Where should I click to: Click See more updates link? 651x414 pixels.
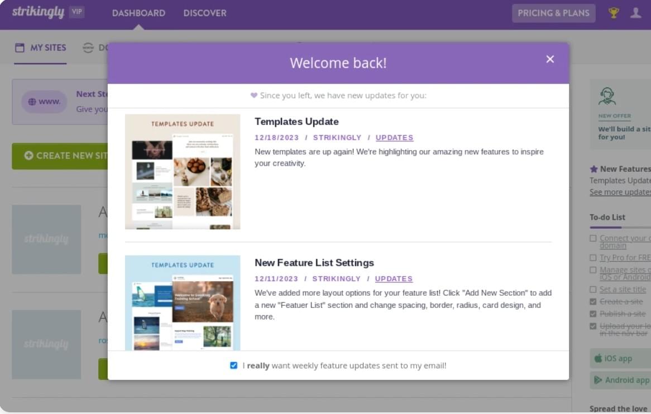click(x=620, y=192)
